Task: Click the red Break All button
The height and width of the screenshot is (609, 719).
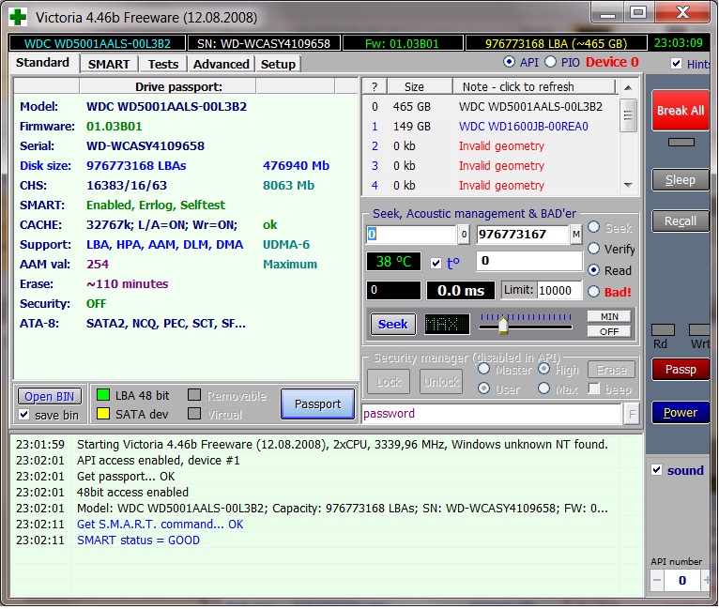Action: [681, 111]
